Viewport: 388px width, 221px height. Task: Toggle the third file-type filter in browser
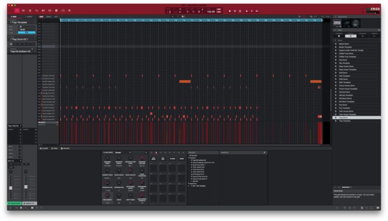[x=363, y=36]
